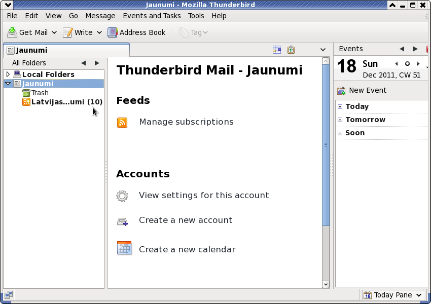Expand the Local Folders tree node

(x=8, y=74)
